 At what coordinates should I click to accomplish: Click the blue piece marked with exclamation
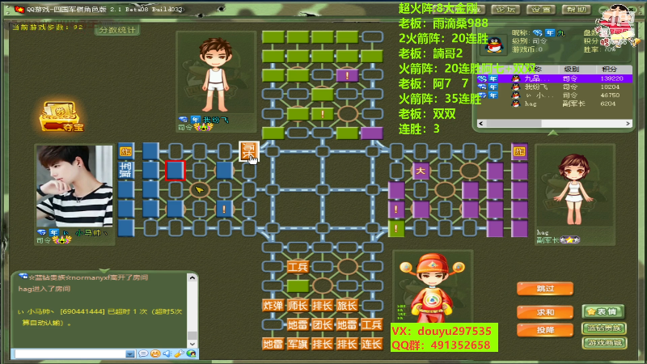pos(224,209)
